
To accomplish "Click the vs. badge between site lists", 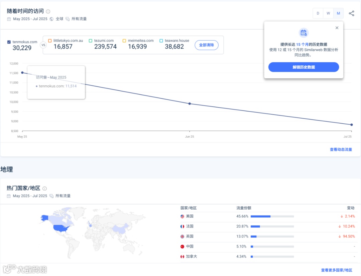I will [x=43, y=45].
